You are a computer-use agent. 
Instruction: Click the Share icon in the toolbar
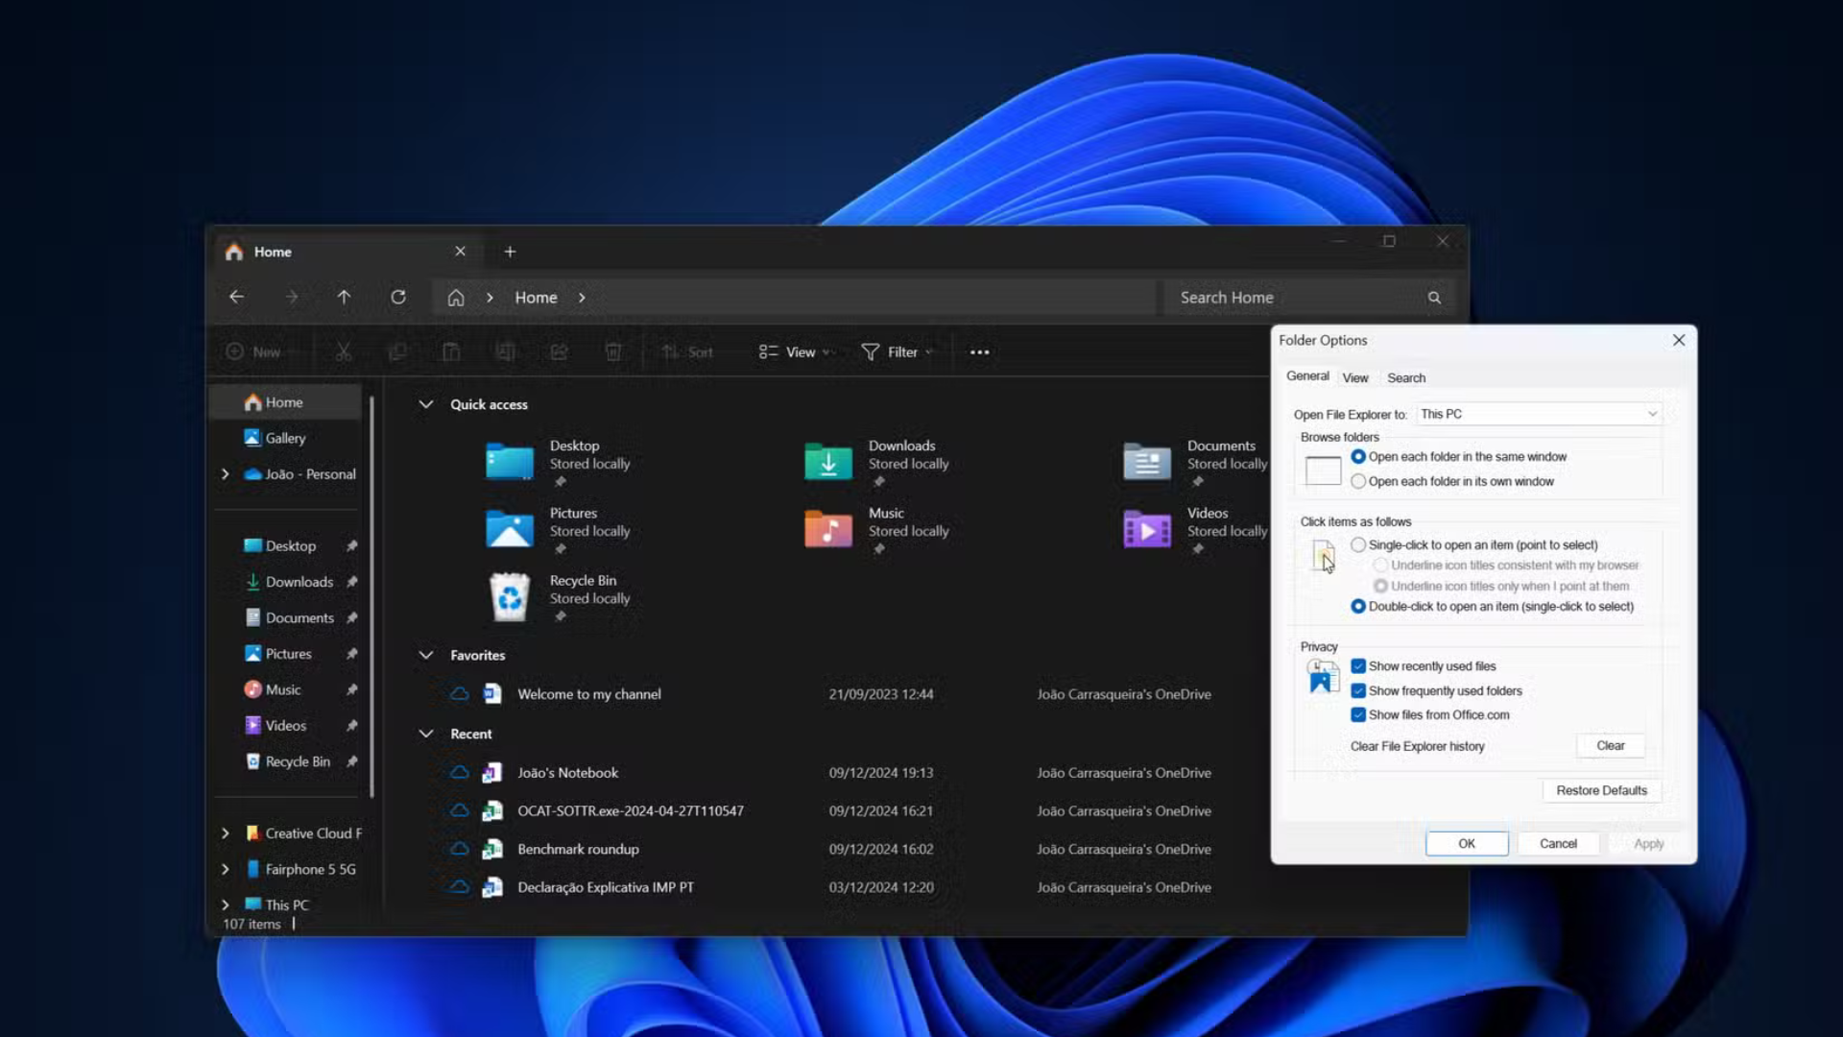point(560,351)
